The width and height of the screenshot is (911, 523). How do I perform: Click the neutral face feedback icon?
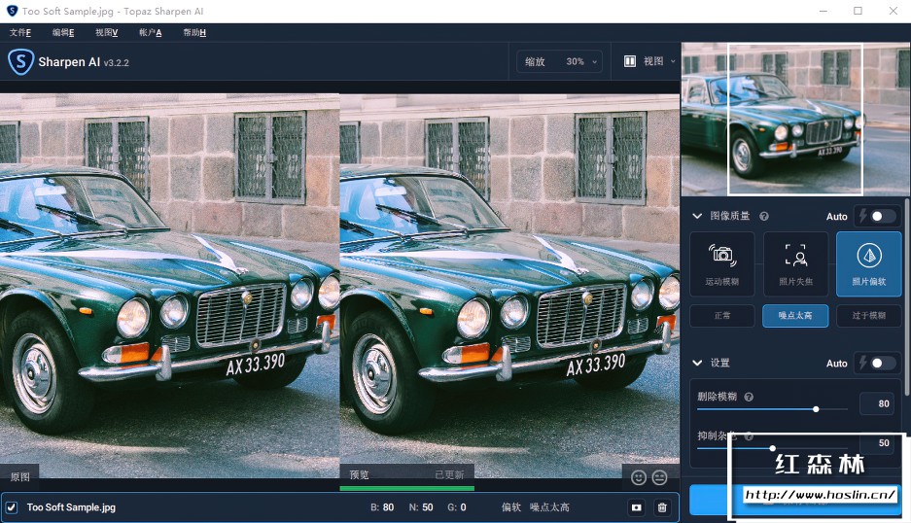tap(659, 477)
